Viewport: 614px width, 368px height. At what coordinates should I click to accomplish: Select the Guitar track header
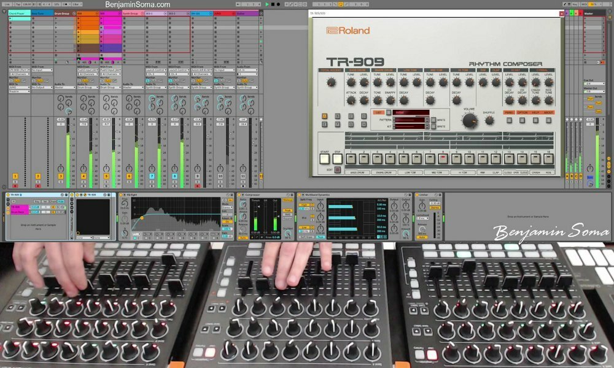click(x=247, y=13)
